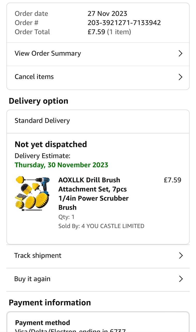Open drill brush product thumbnail image
Image resolution: width=196 pixels, height=332 pixels.
[32, 193]
